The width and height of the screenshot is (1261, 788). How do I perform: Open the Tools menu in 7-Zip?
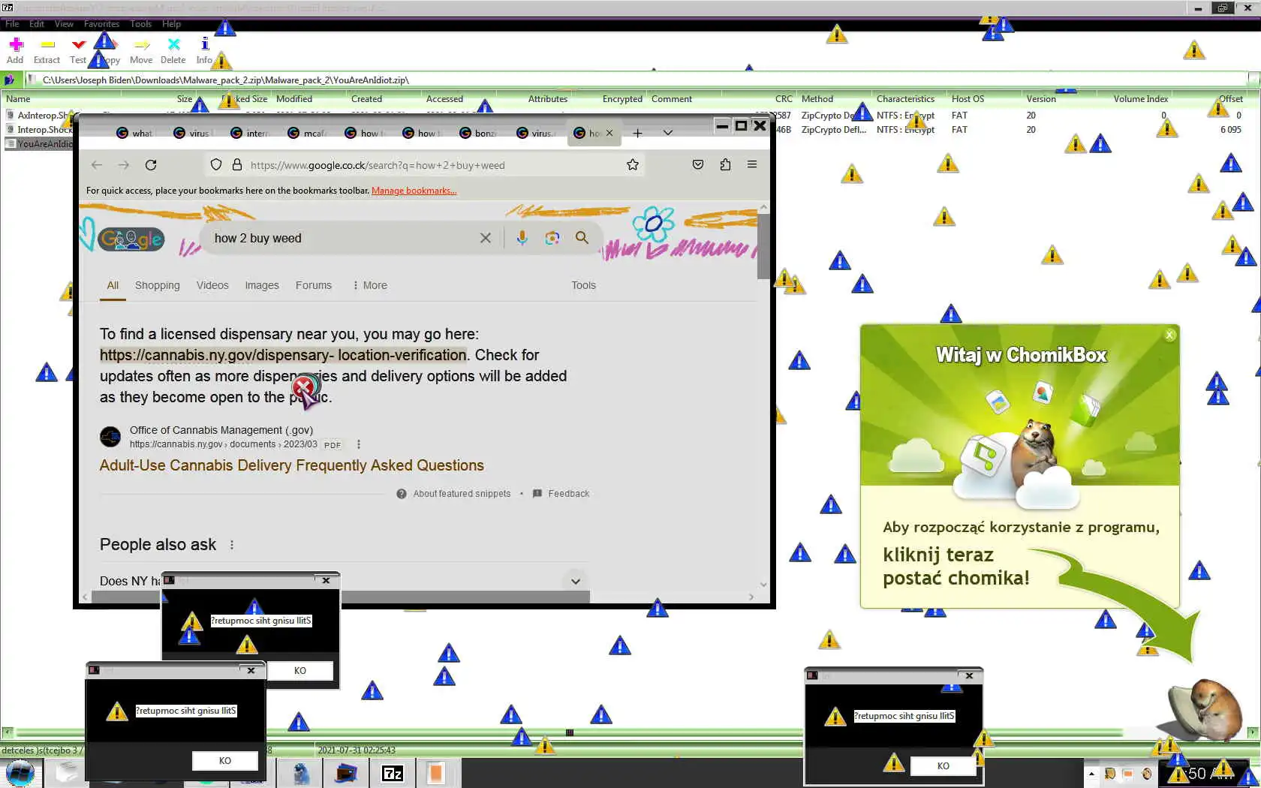pyautogui.click(x=140, y=24)
